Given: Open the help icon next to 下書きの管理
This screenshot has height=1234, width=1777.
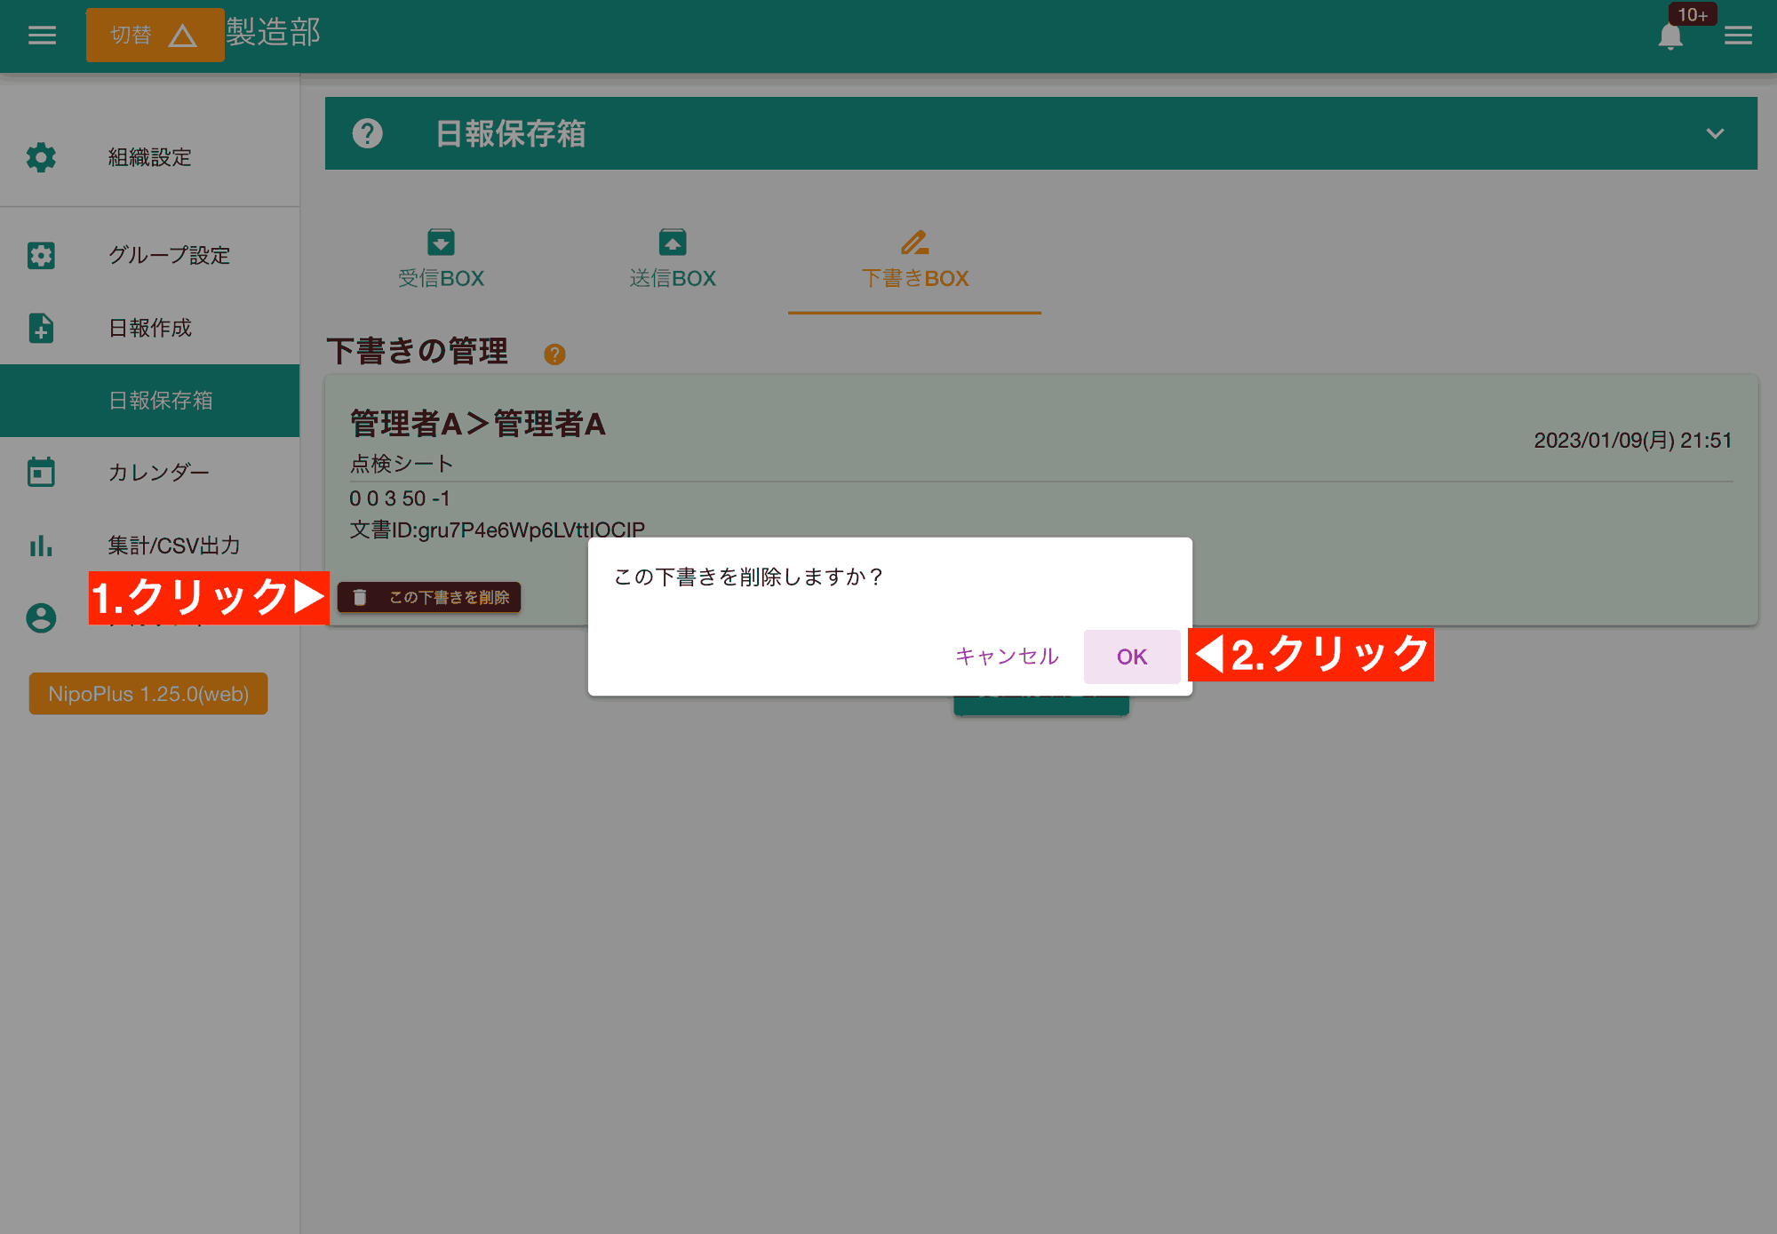Looking at the screenshot, I should pos(555,354).
